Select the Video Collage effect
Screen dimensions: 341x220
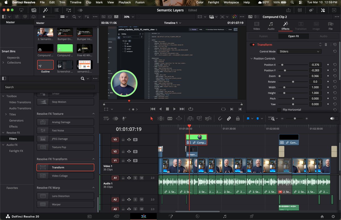tap(65, 176)
